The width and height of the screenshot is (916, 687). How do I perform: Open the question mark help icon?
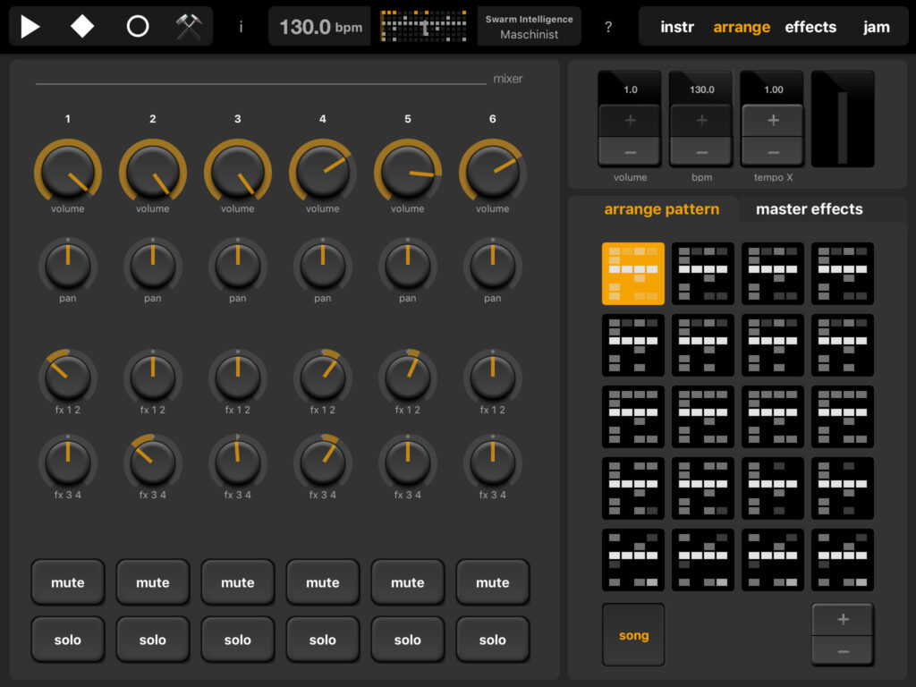pyautogui.click(x=608, y=27)
